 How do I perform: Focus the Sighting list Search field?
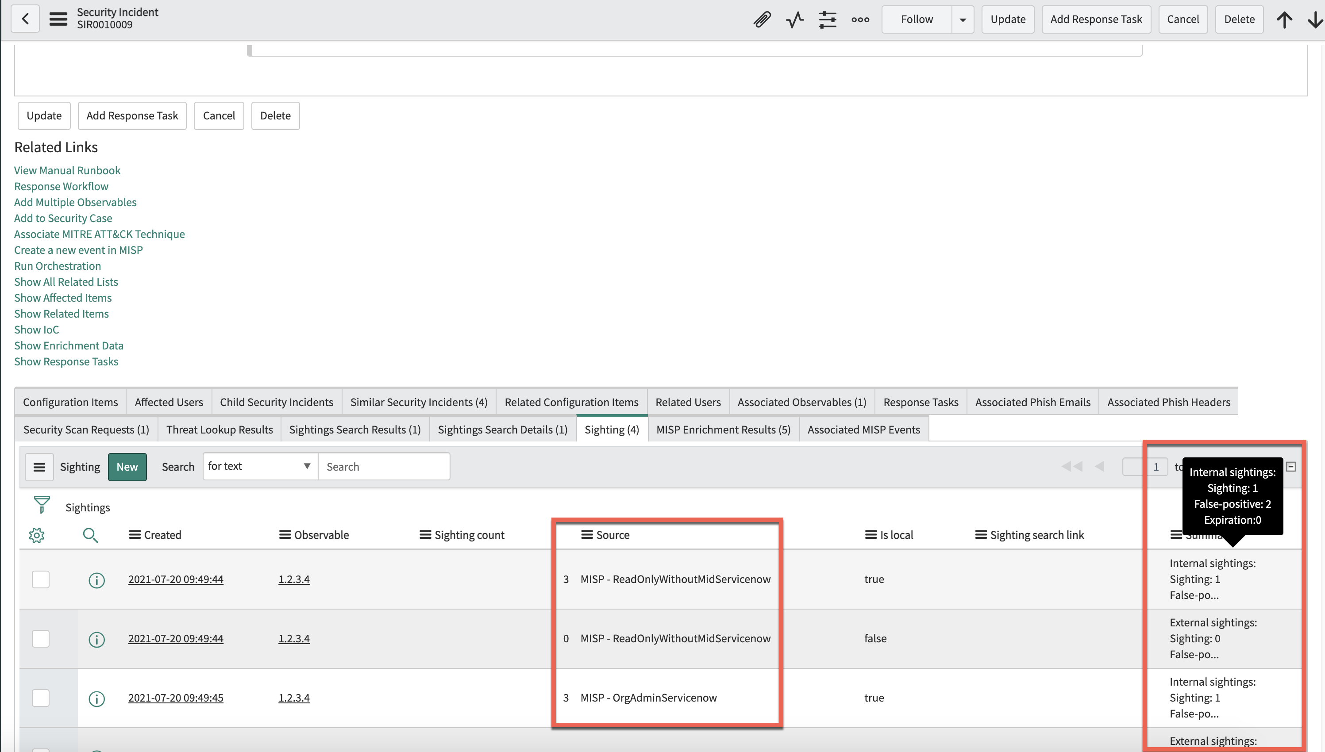point(384,467)
